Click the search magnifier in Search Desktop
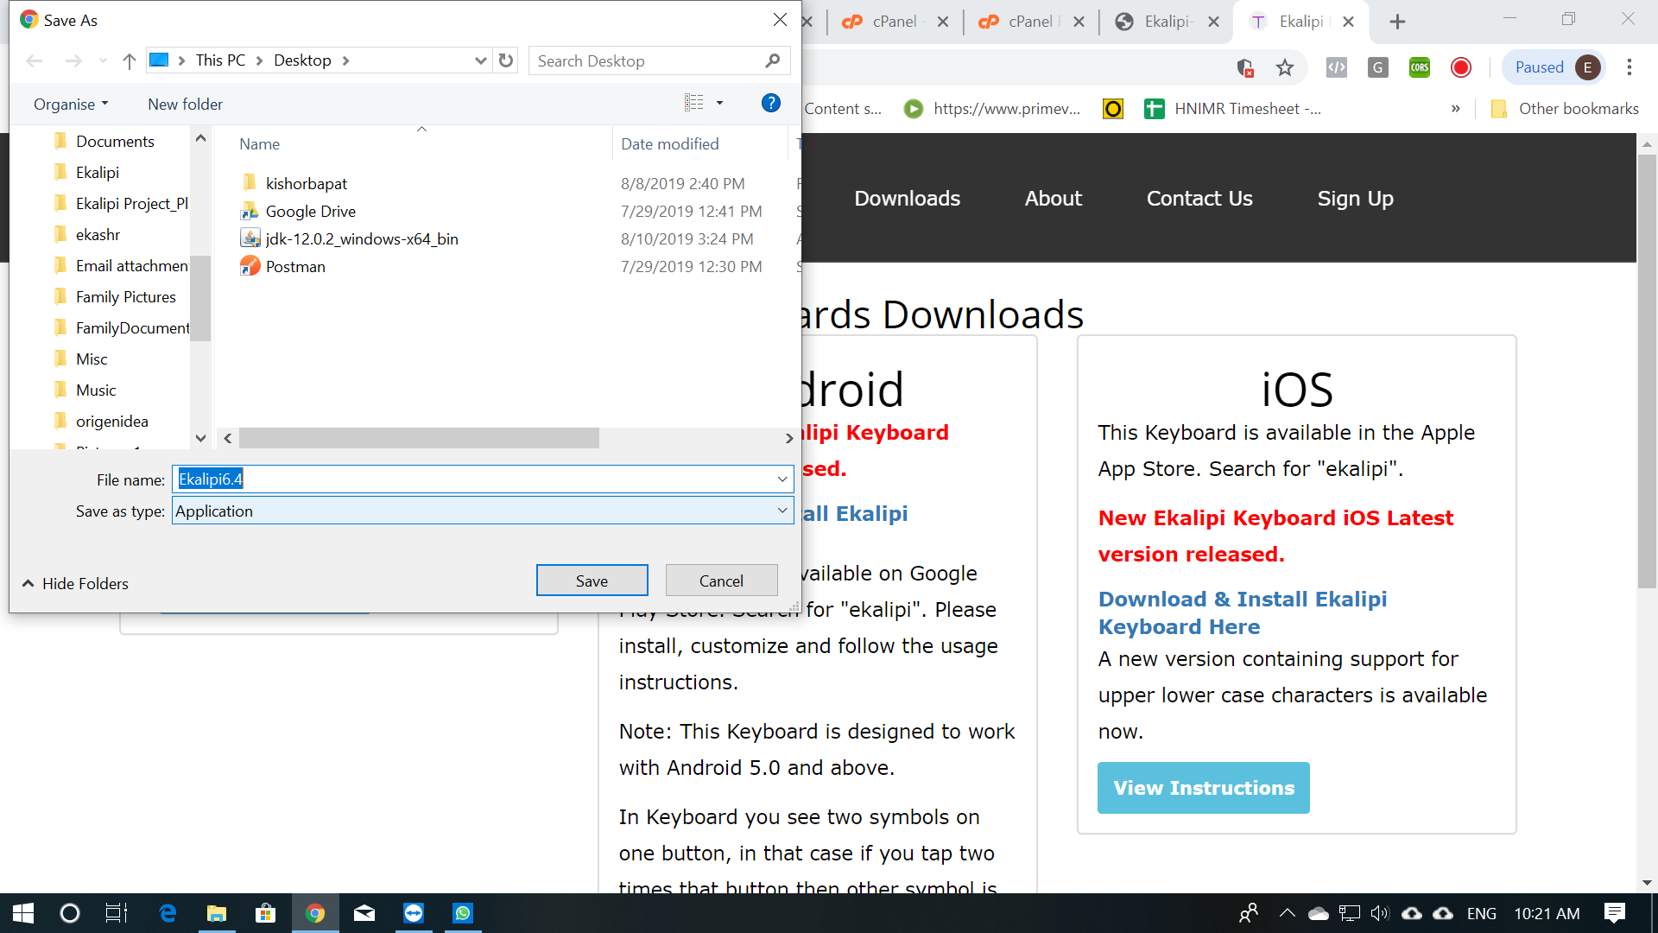The height and width of the screenshot is (933, 1658). coord(772,60)
